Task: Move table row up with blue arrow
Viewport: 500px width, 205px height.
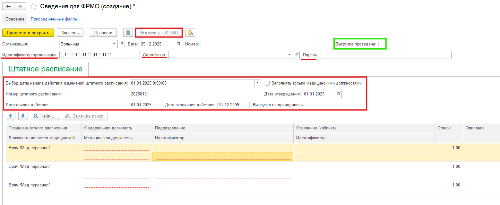Action: pyautogui.click(x=10, y=116)
